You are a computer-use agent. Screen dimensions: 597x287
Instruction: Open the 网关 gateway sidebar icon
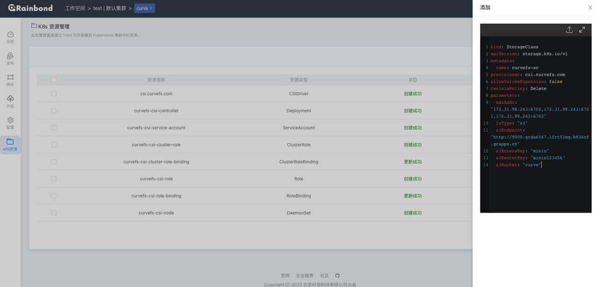point(10,80)
